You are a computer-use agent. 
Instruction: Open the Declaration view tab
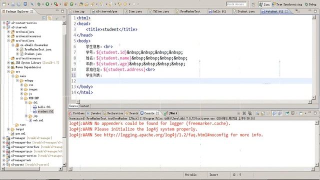(x=113, y=113)
